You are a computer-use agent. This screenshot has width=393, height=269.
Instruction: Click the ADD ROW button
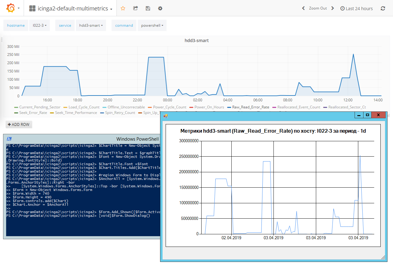tap(19, 124)
